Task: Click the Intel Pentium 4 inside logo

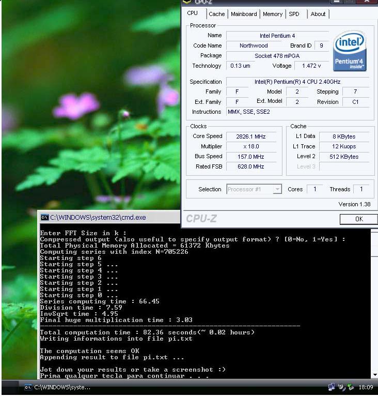Action: tap(350, 51)
